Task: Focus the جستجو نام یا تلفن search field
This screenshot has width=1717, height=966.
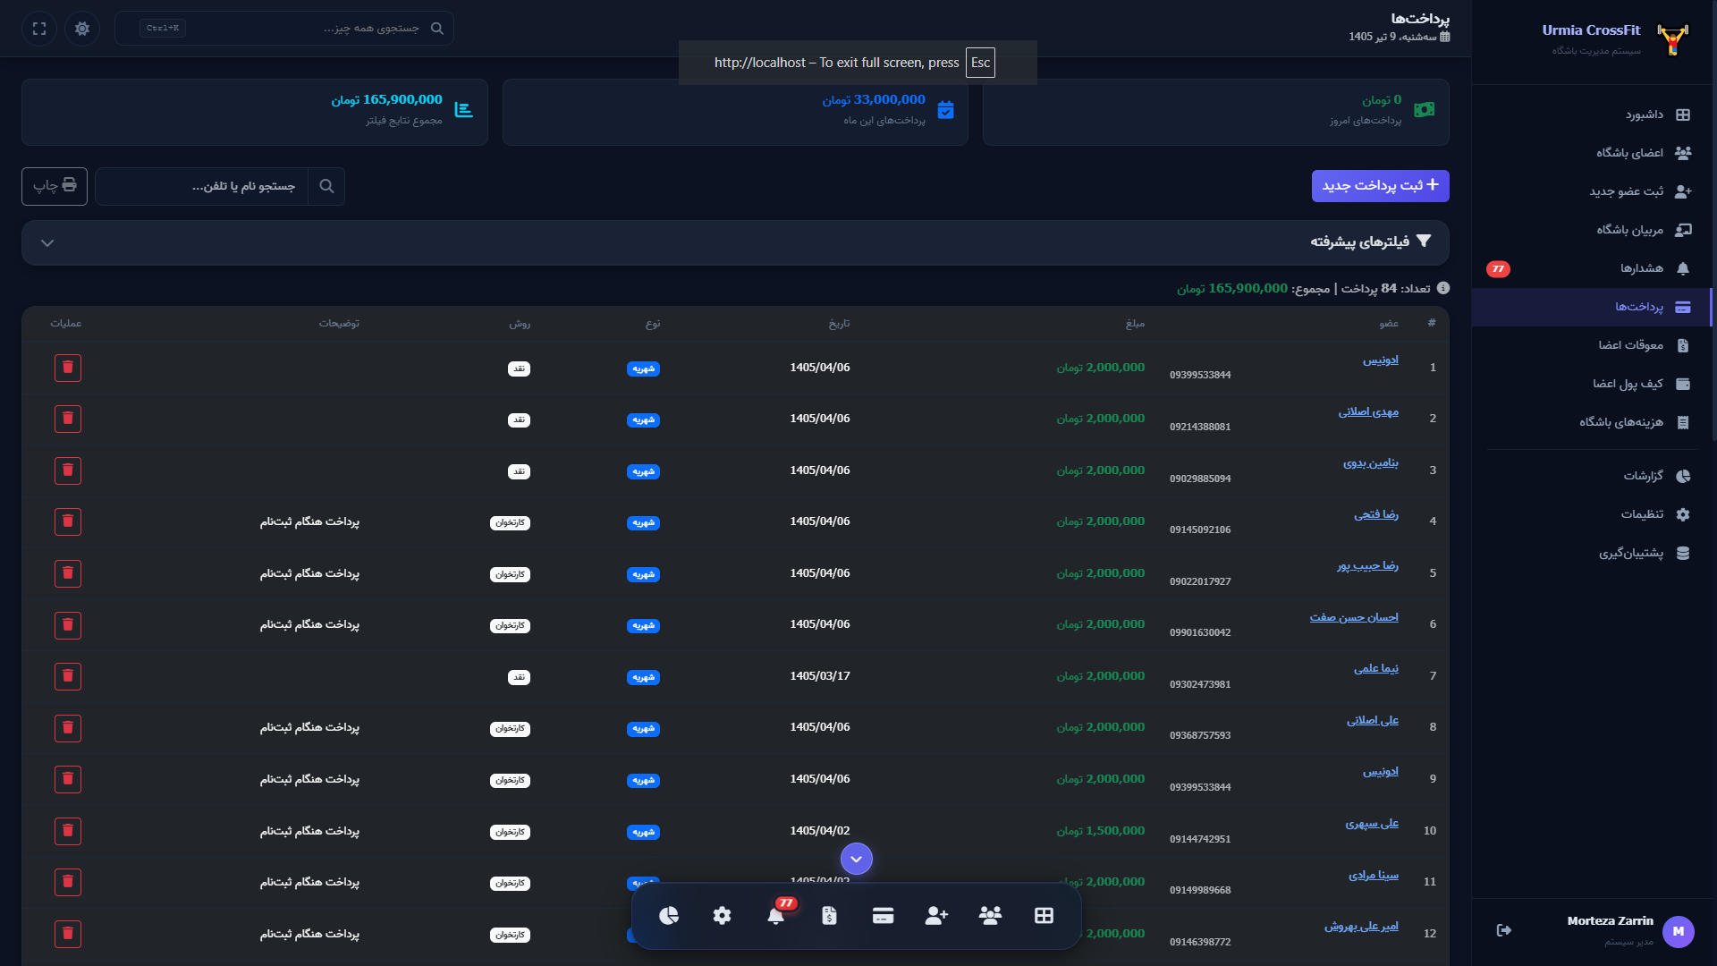Action: [x=202, y=186]
